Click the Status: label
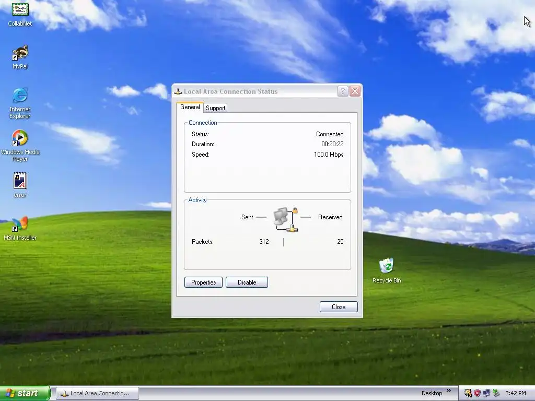This screenshot has height=401, width=535. (x=200, y=134)
